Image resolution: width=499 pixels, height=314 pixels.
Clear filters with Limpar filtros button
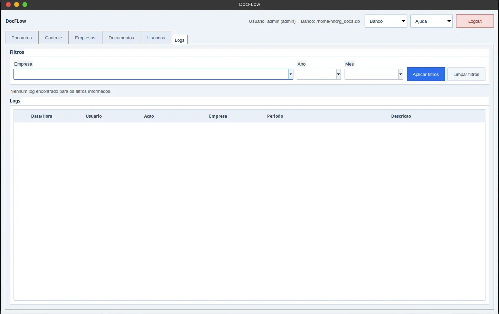(x=466, y=74)
